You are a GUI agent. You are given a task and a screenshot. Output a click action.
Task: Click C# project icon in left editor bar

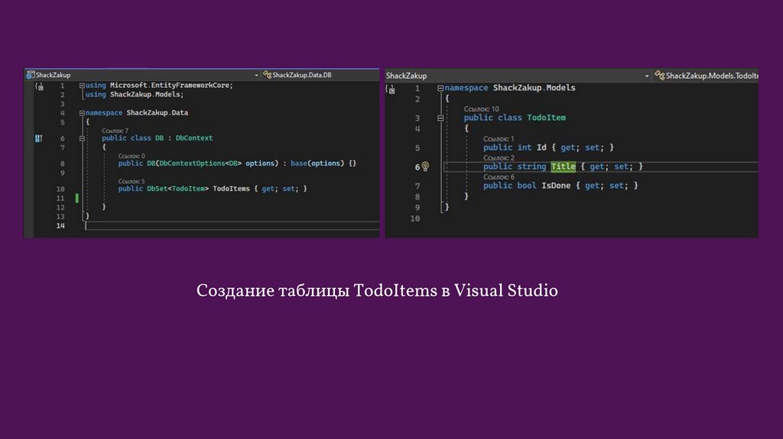click(31, 75)
